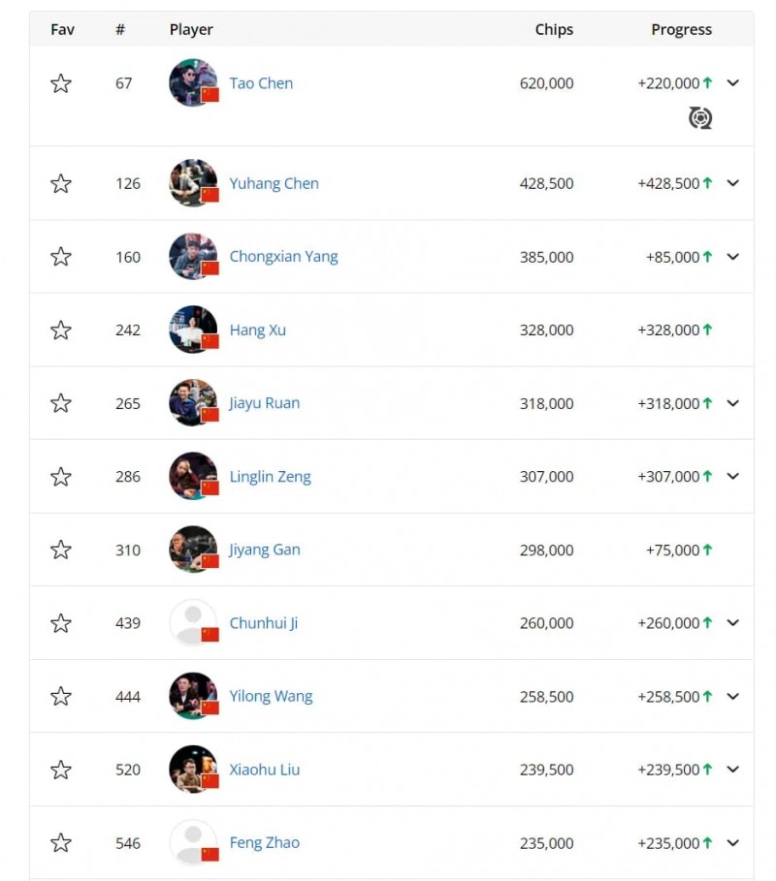The height and width of the screenshot is (881, 776).
Task: Click the Player column header
Action: tap(191, 29)
